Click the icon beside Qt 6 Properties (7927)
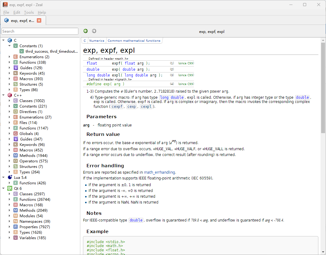 16,227
